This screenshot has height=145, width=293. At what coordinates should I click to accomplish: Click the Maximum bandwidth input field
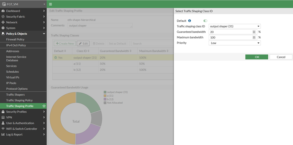pyautogui.click(x=230, y=37)
